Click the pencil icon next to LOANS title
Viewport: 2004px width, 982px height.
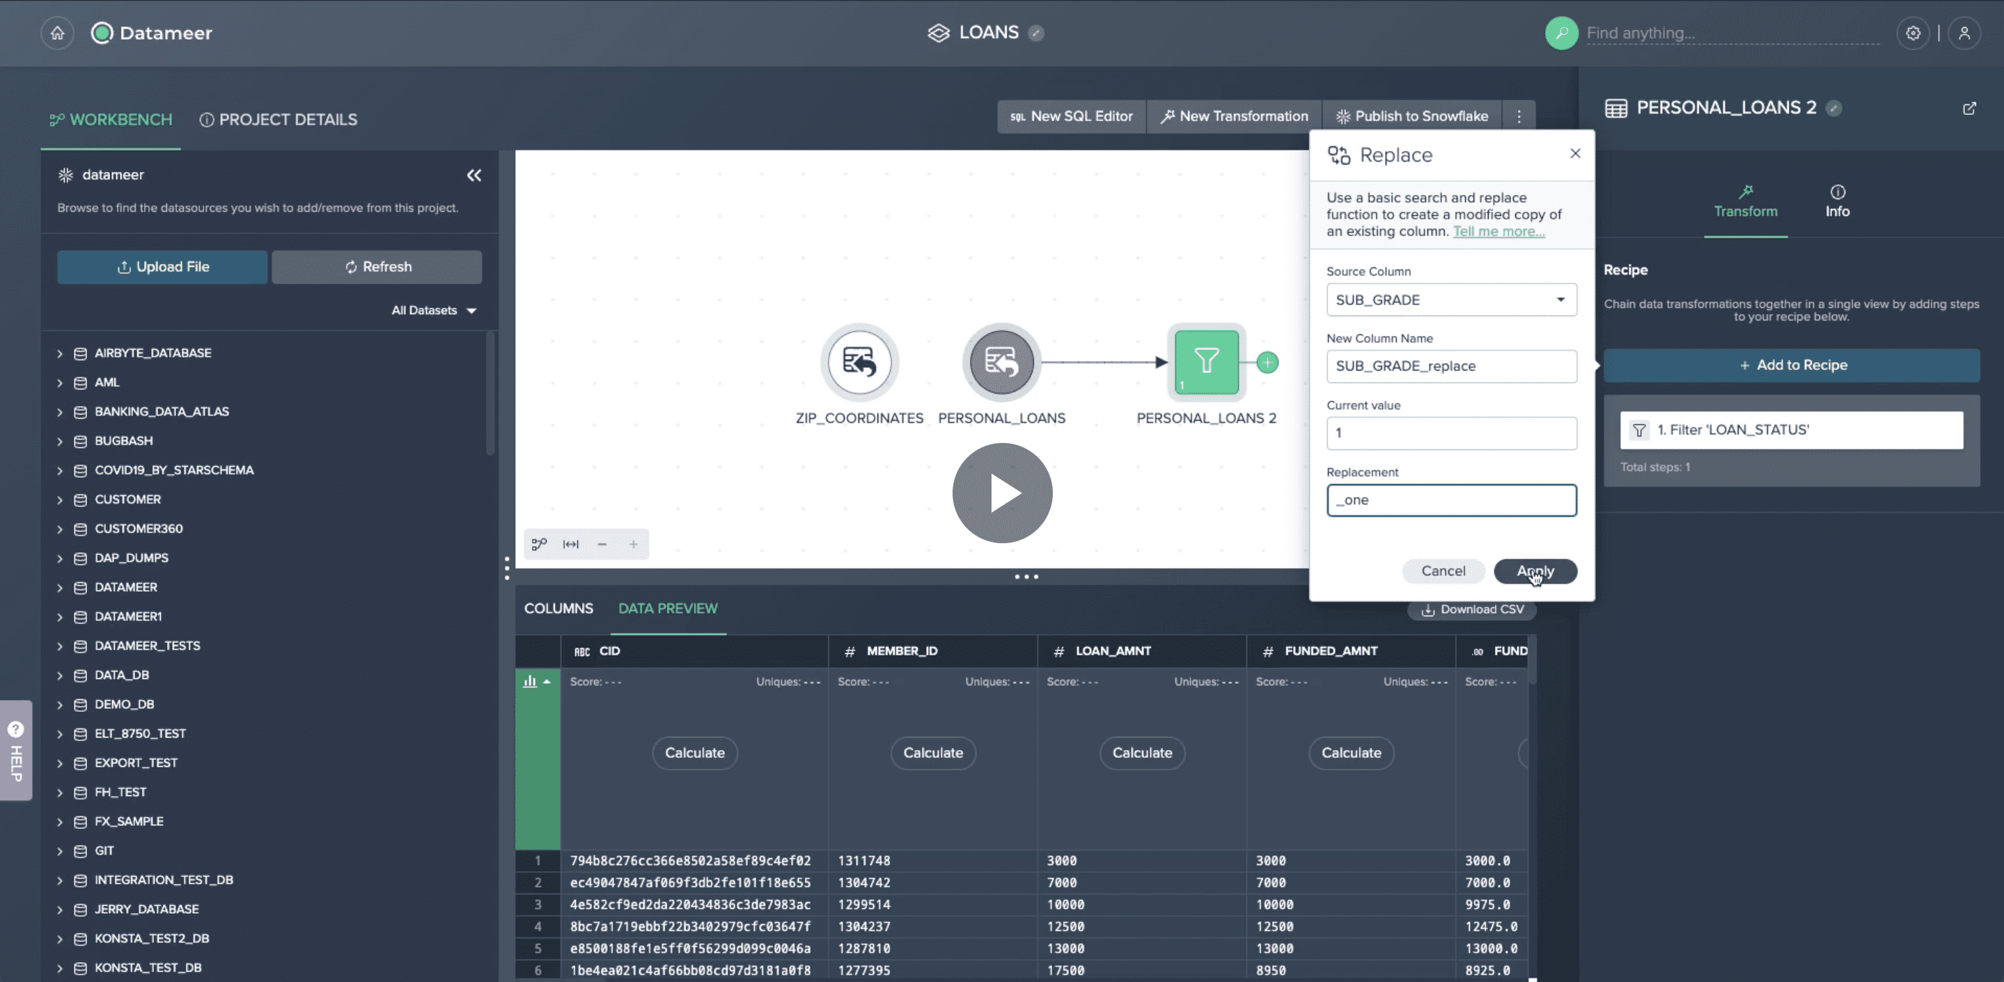(x=1036, y=33)
